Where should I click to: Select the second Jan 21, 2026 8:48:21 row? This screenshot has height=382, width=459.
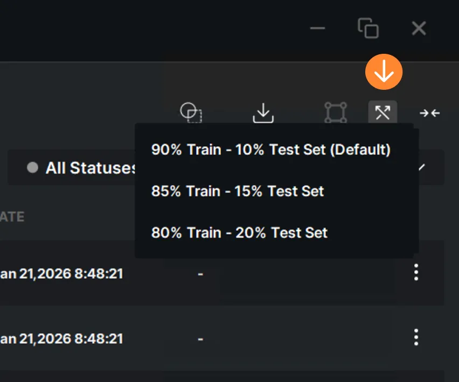point(222,338)
